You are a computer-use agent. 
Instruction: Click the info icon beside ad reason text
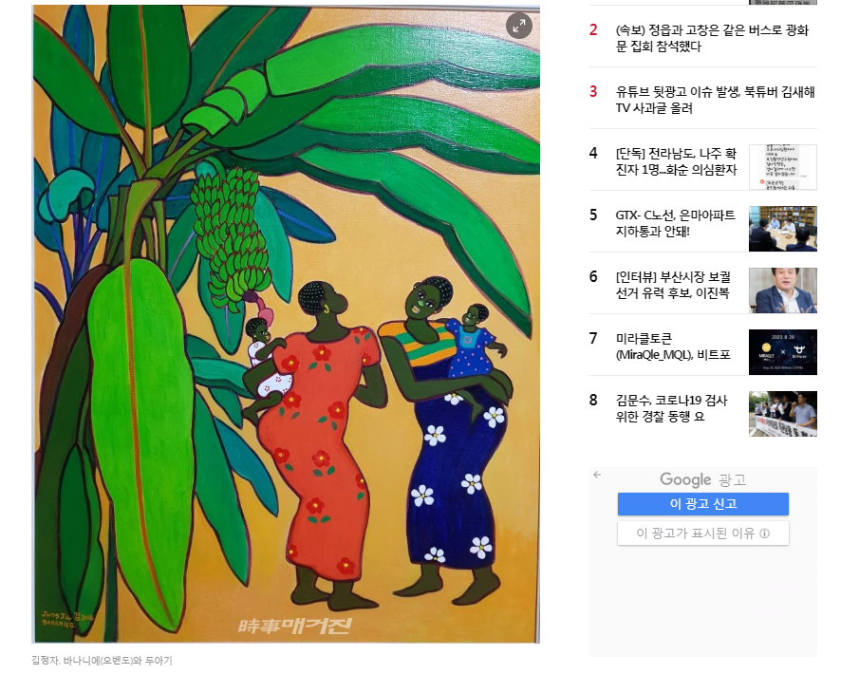click(x=765, y=534)
